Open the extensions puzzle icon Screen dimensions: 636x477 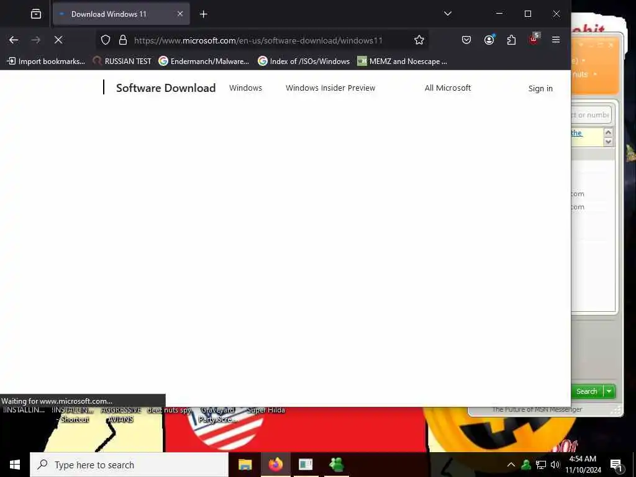pyautogui.click(x=512, y=40)
